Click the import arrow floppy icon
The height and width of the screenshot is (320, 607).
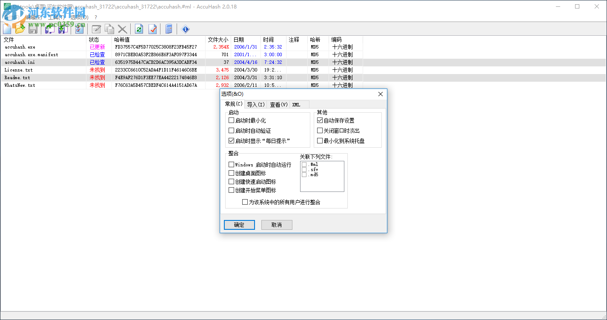(x=63, y=29)
